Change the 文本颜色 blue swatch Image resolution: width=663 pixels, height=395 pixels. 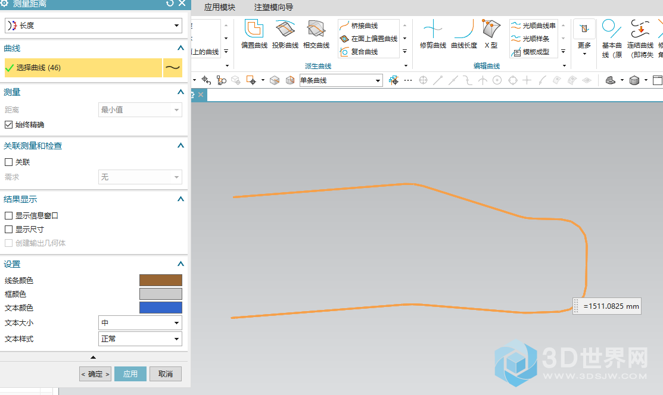[161, 308]
